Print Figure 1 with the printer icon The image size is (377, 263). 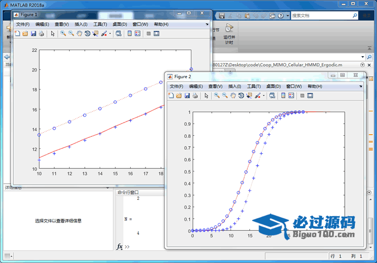[41, 34]
